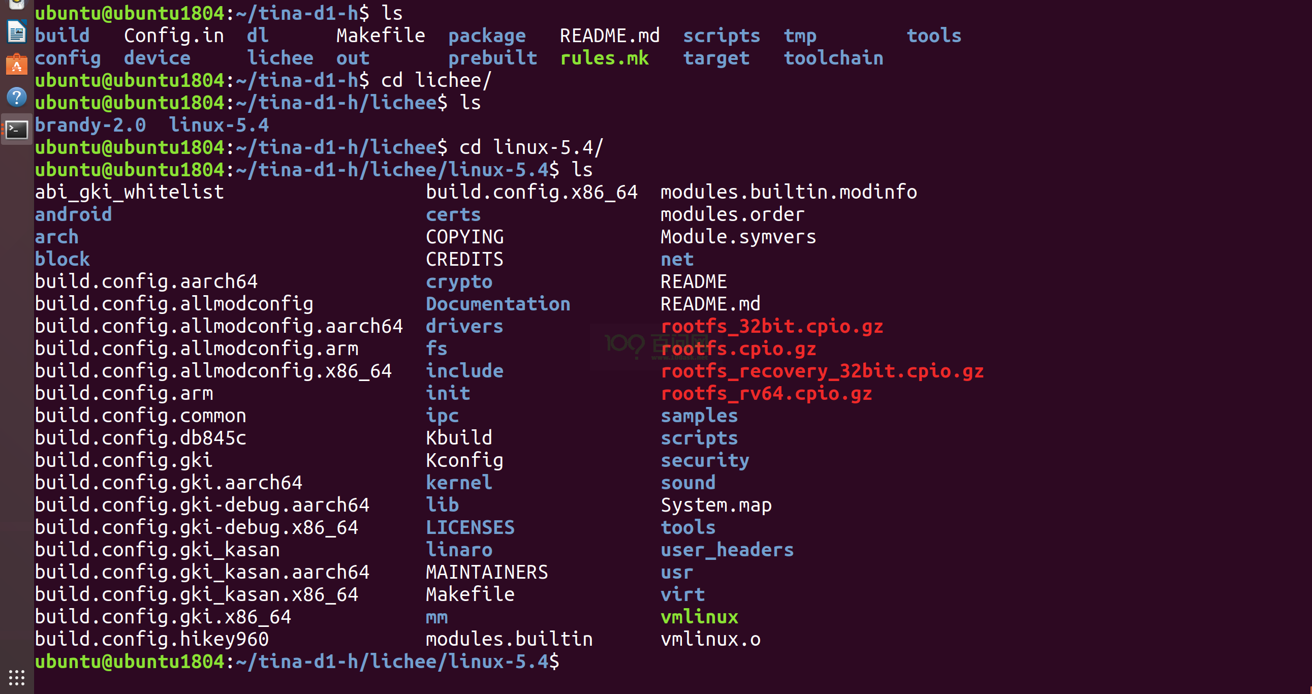Click the rootfs_recovery_32bit.cpio.gz entry
This screenshot has height=694, width=1312.
pyautogui.click(x=822, y=371)
